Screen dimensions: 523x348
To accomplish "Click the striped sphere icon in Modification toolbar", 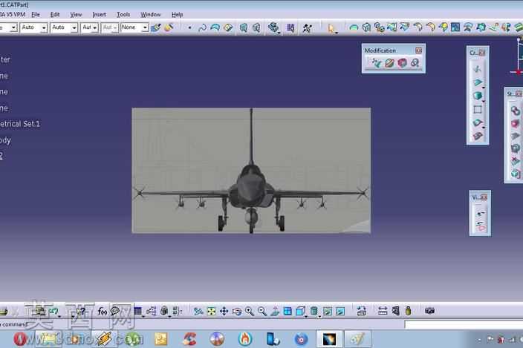I will tap(389, 62).
